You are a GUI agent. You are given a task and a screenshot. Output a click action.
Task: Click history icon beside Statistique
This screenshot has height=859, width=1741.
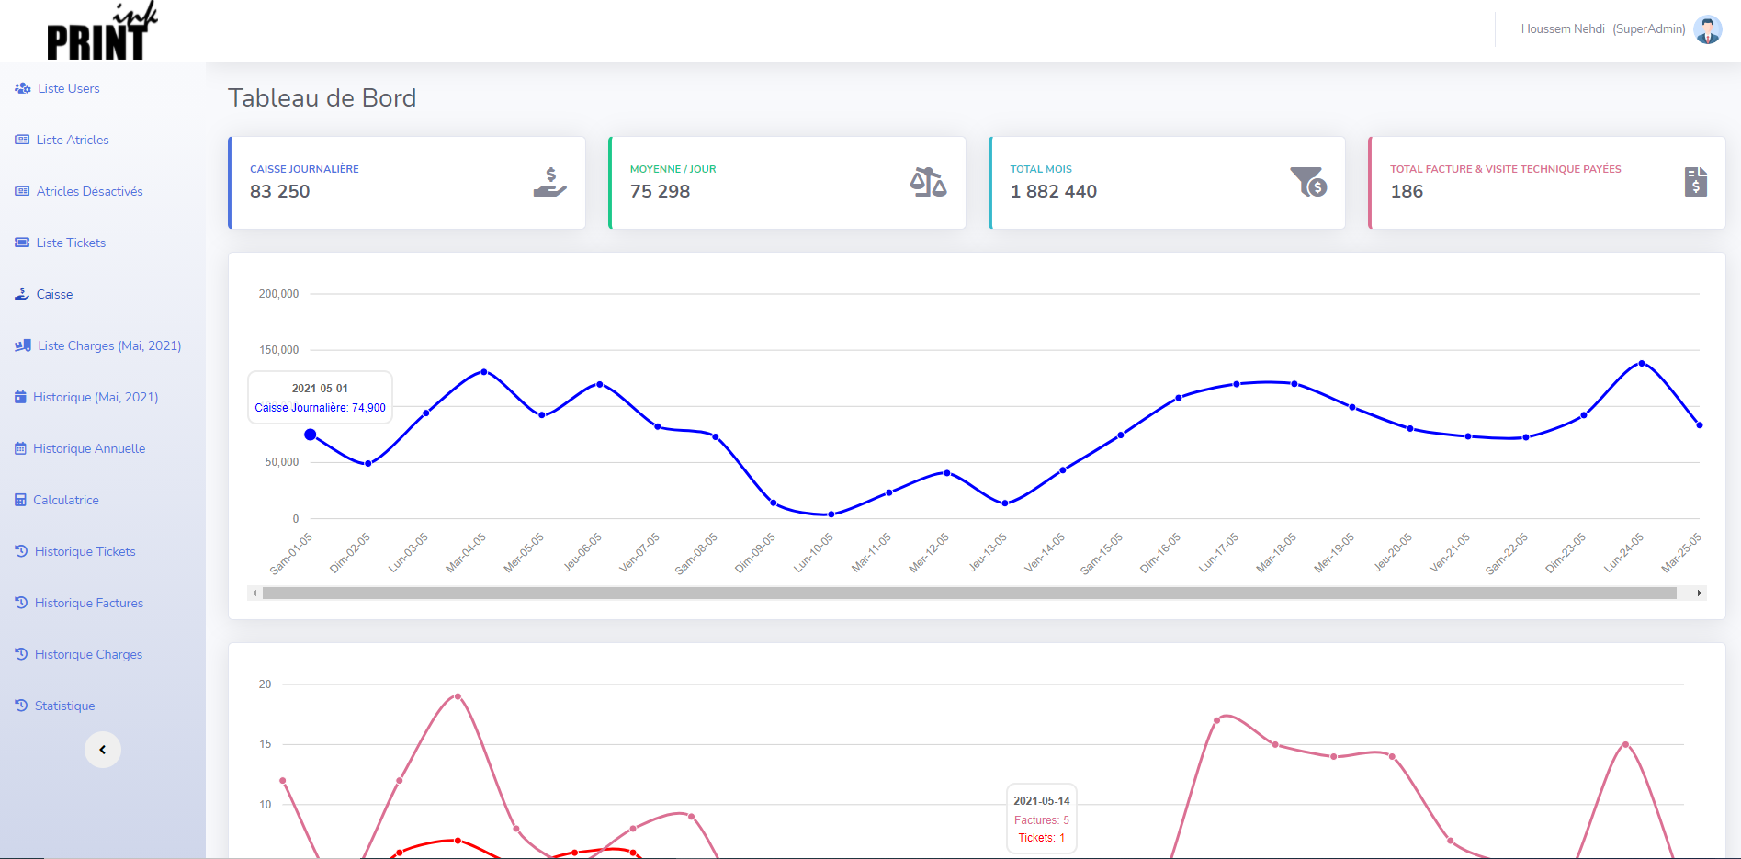(x=21, y=706)
